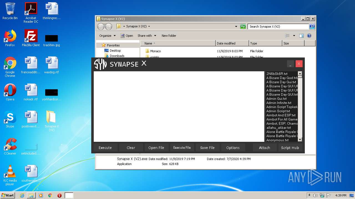Viewport: 355px width, 199px height.
Task: Open Internet Explorer in taskbar
Action: tap(22, 195)
